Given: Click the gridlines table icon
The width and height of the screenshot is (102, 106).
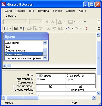Looking at the screenshot, I should (x=70, y=22).
